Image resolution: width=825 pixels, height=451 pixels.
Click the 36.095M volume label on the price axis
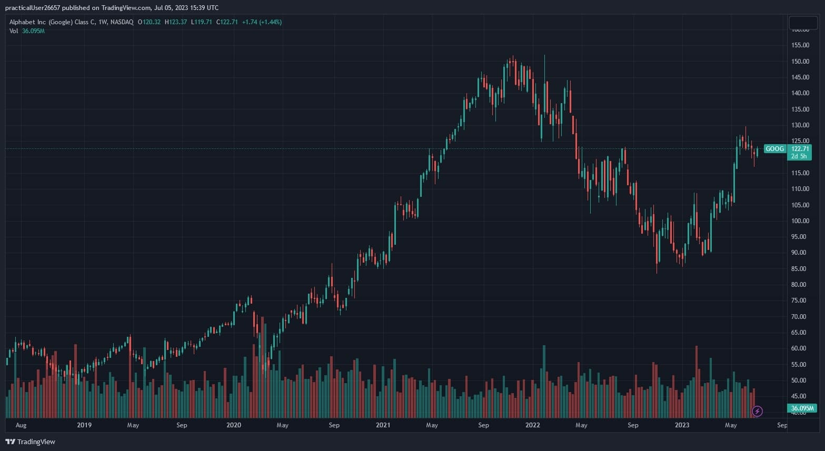(x=802, y=408)
